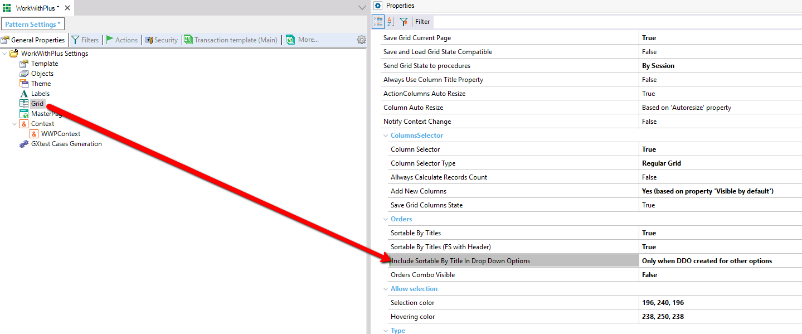Select the Selection color property label

(412, 303)
